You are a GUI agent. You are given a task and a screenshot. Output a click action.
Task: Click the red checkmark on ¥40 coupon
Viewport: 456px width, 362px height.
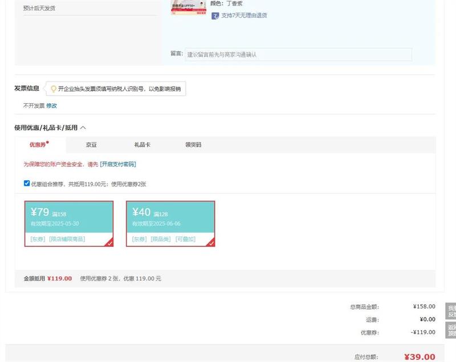pos(211,243)
